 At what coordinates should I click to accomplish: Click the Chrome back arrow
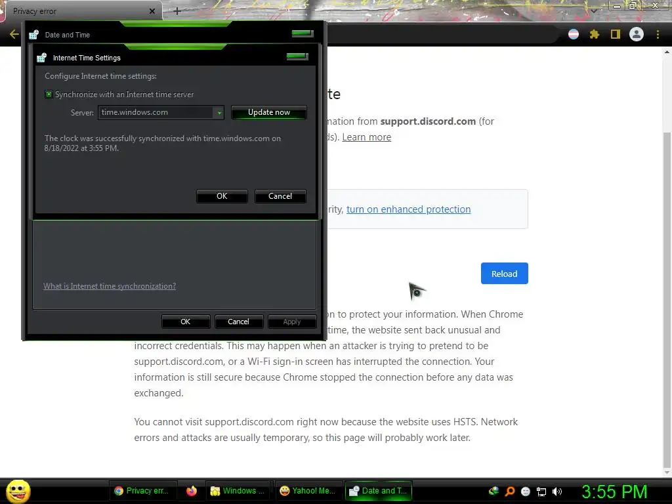click(14, 34)
